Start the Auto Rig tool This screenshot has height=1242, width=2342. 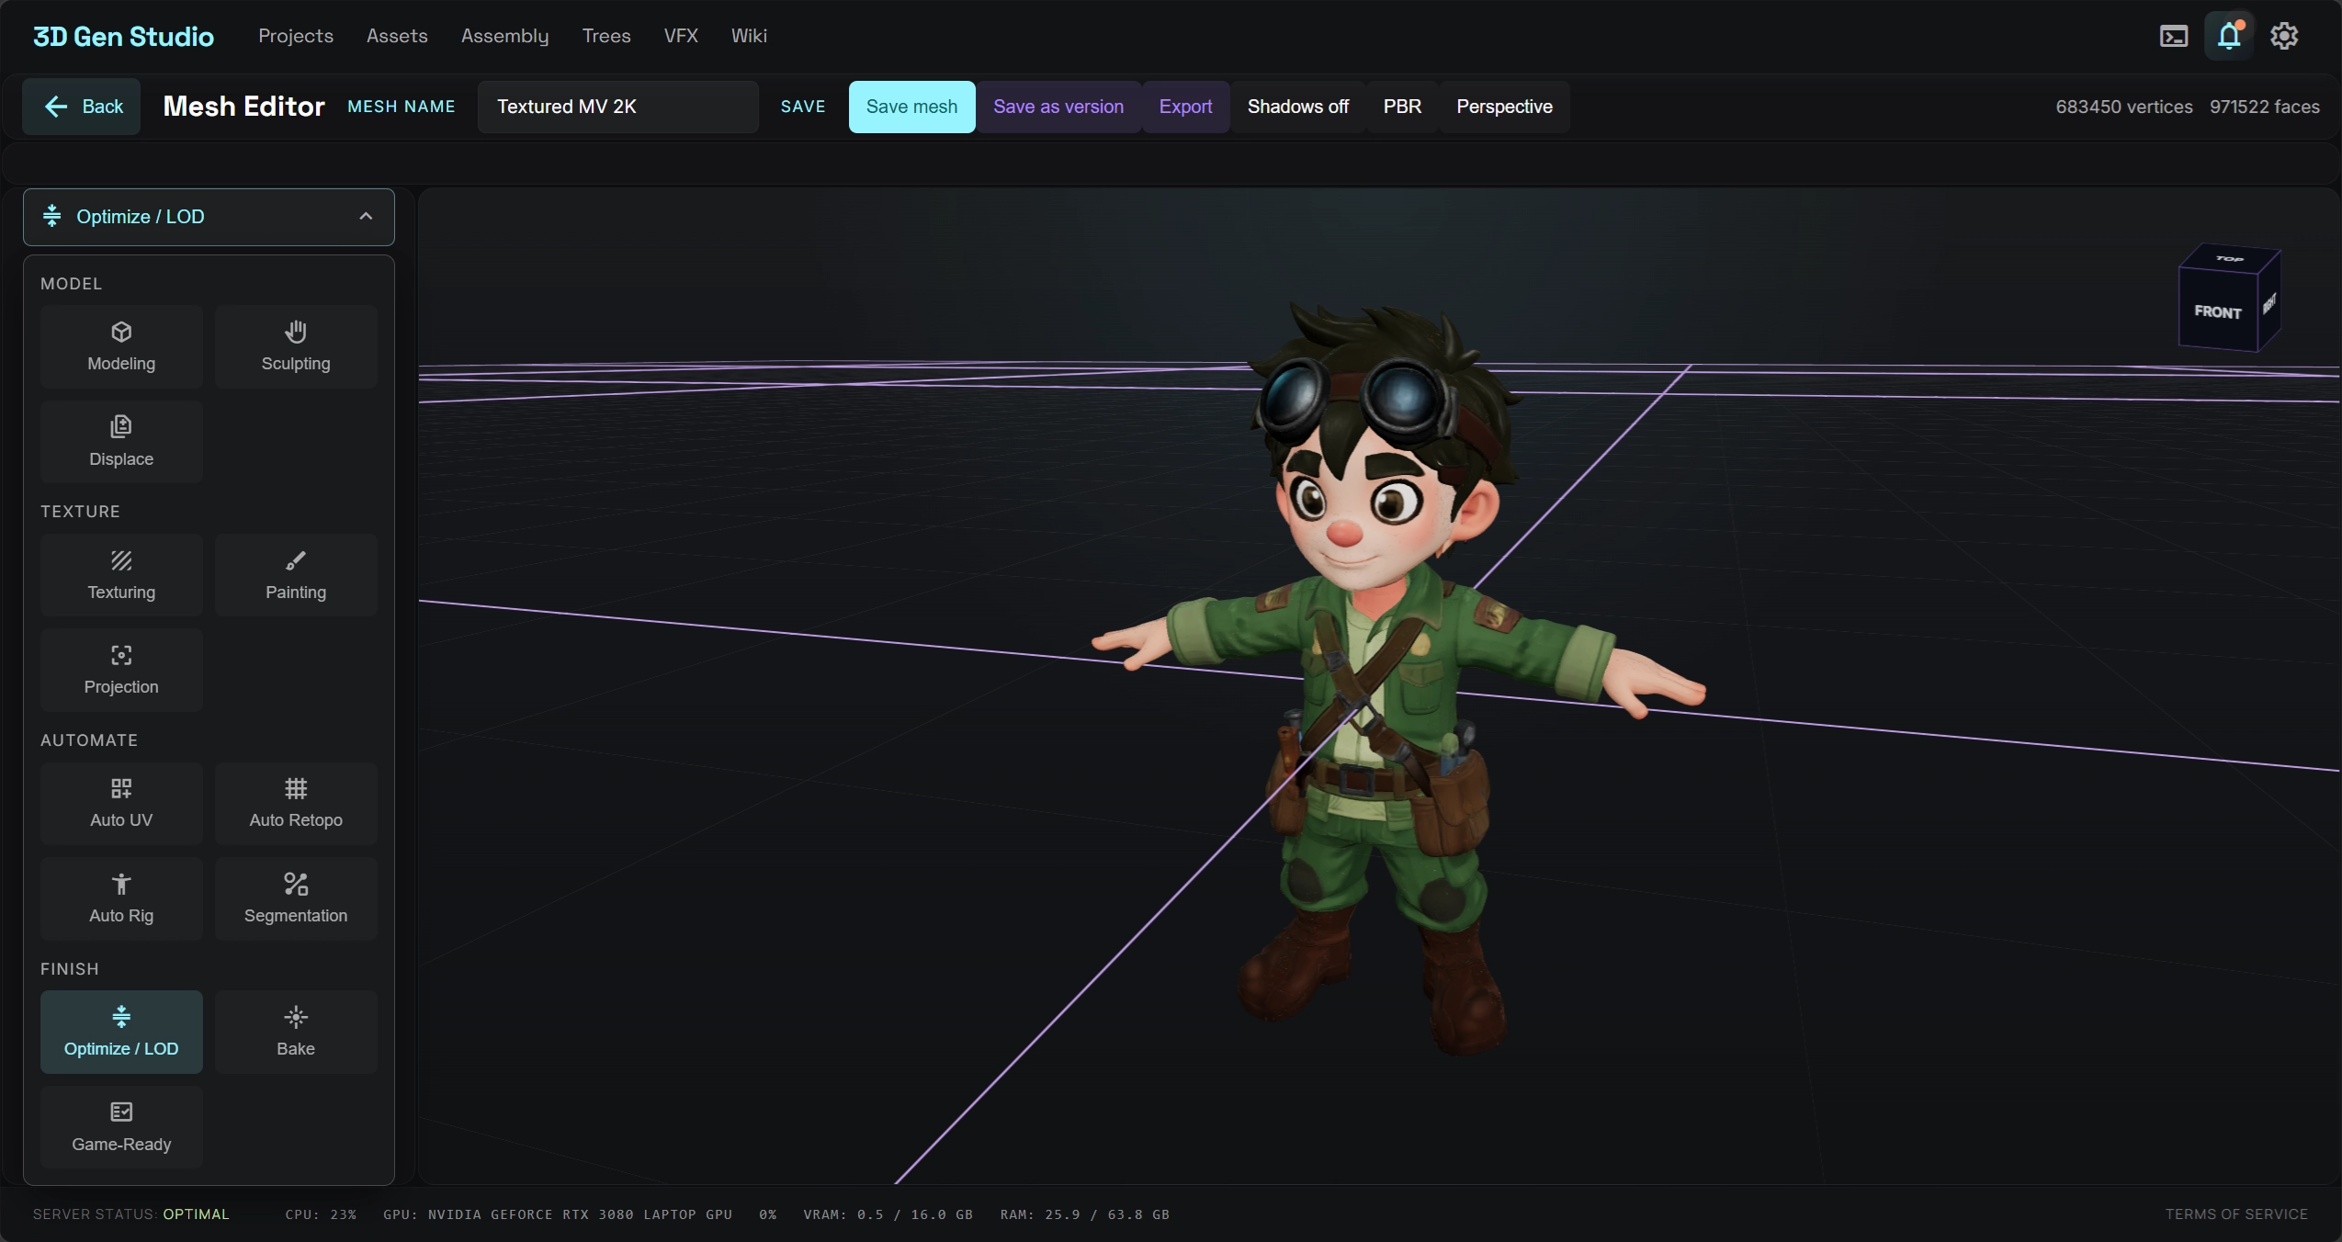click(121, 898)
